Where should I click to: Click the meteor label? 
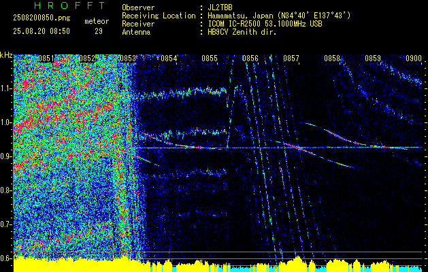[x=97, y=21]
